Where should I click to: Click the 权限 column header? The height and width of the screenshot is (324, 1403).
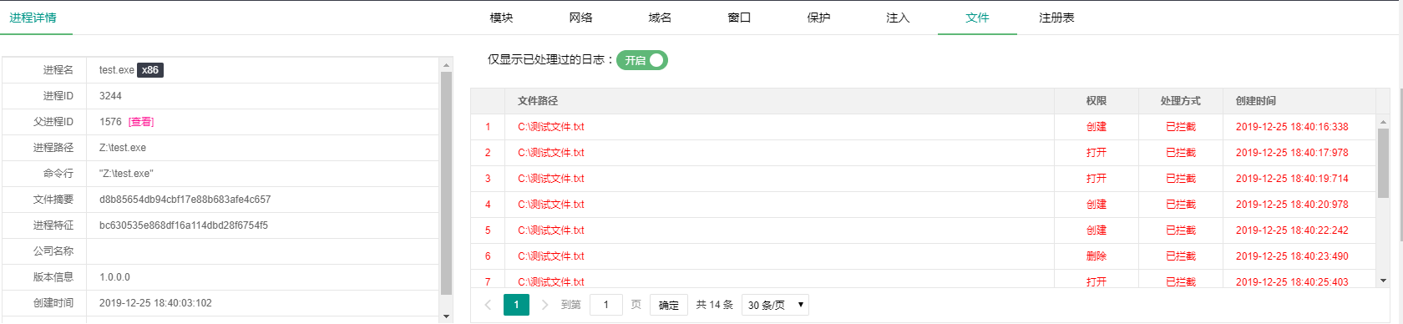pos(1097,101)
